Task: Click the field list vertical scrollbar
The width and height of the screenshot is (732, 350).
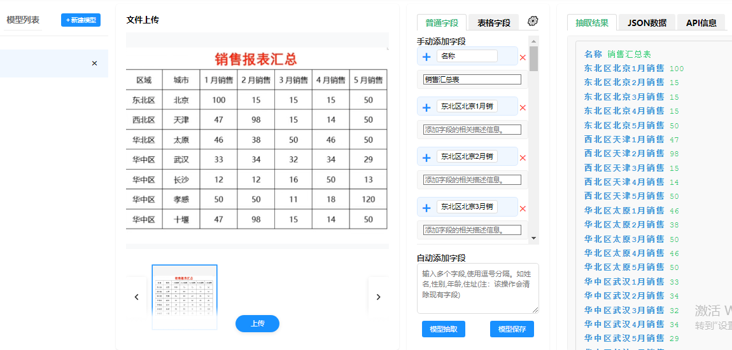Action: point(534,59)
